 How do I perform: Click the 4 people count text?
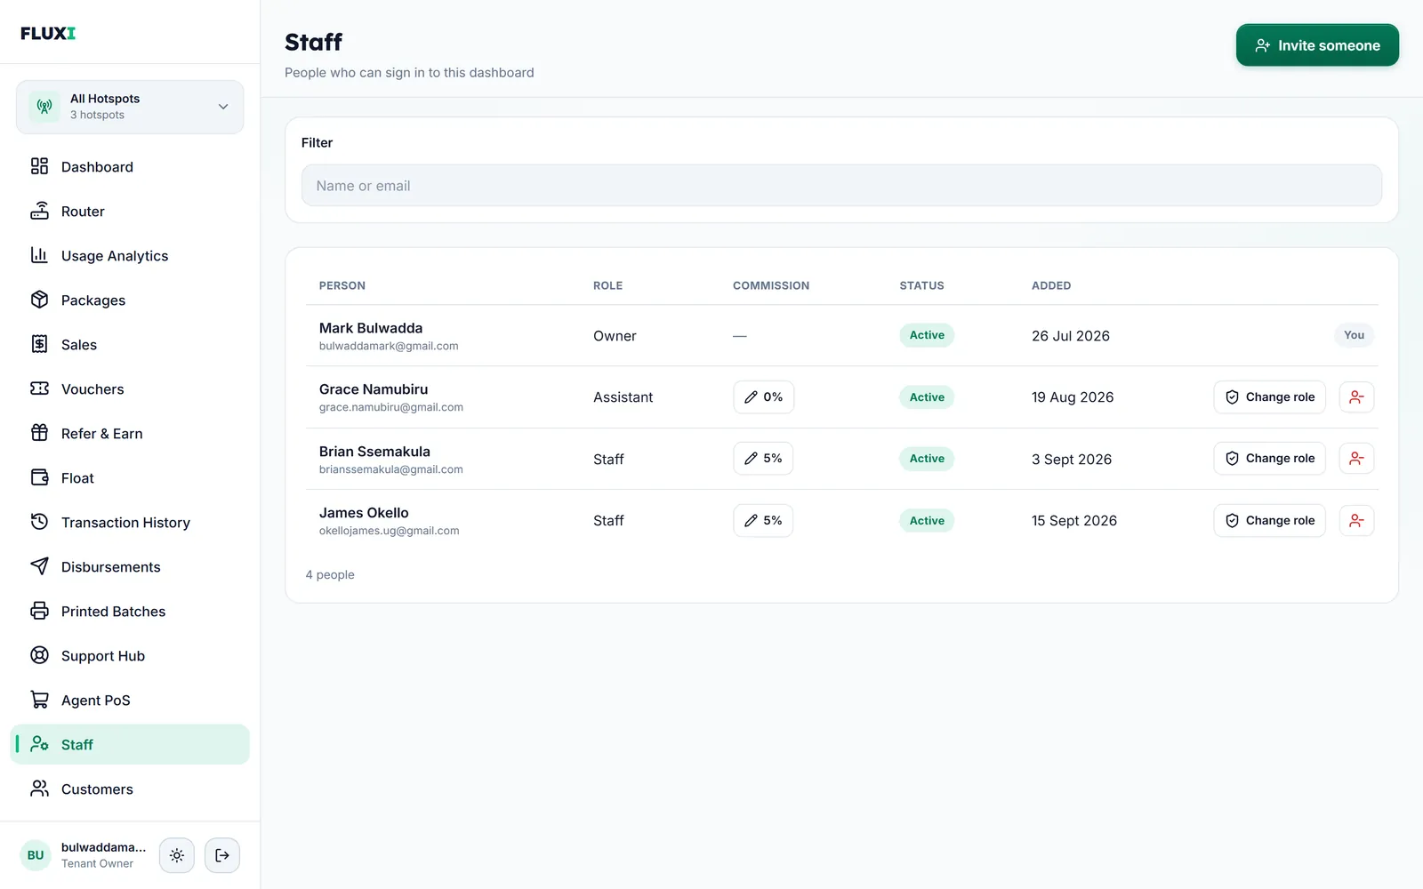pyautogui.click(x=330, y=574)
